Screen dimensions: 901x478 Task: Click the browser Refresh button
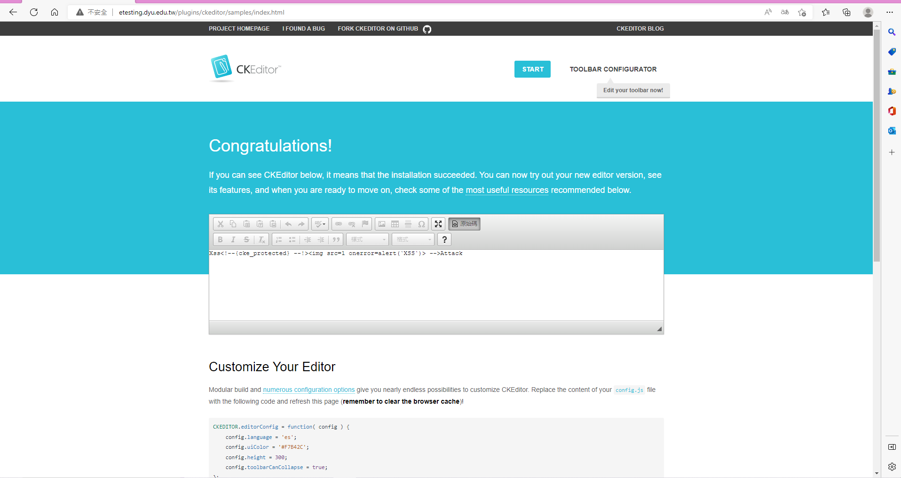(34, 12)
